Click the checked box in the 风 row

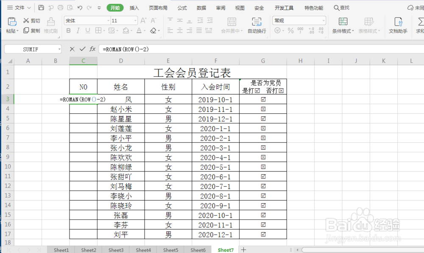tap(263, 99)
